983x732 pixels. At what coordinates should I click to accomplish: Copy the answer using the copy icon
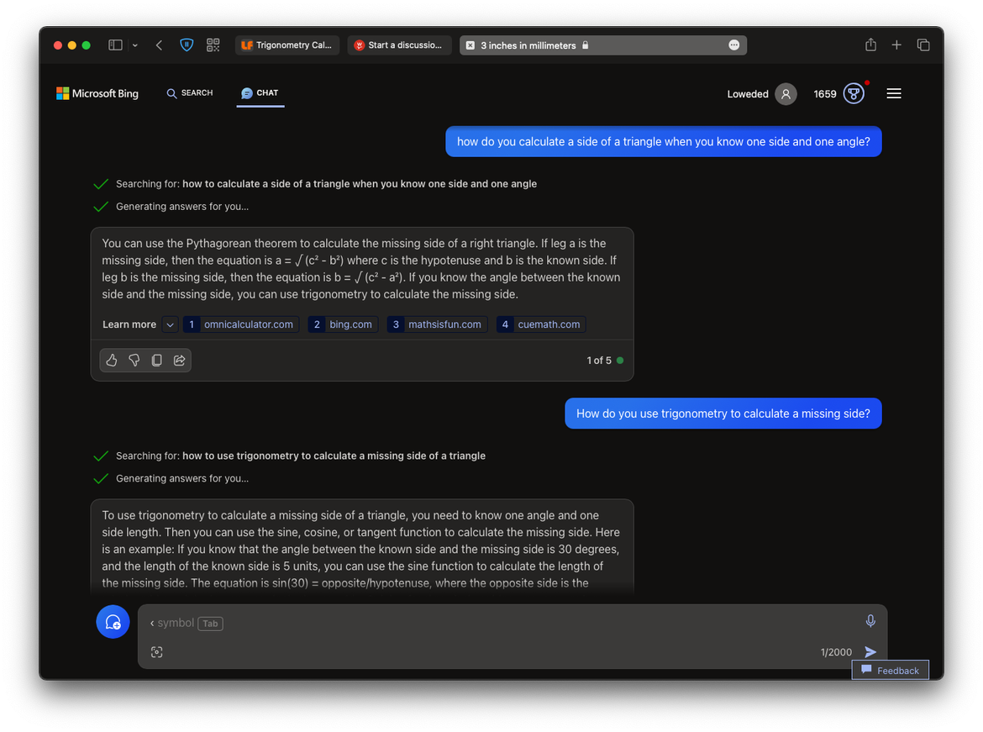coord(156,360)
